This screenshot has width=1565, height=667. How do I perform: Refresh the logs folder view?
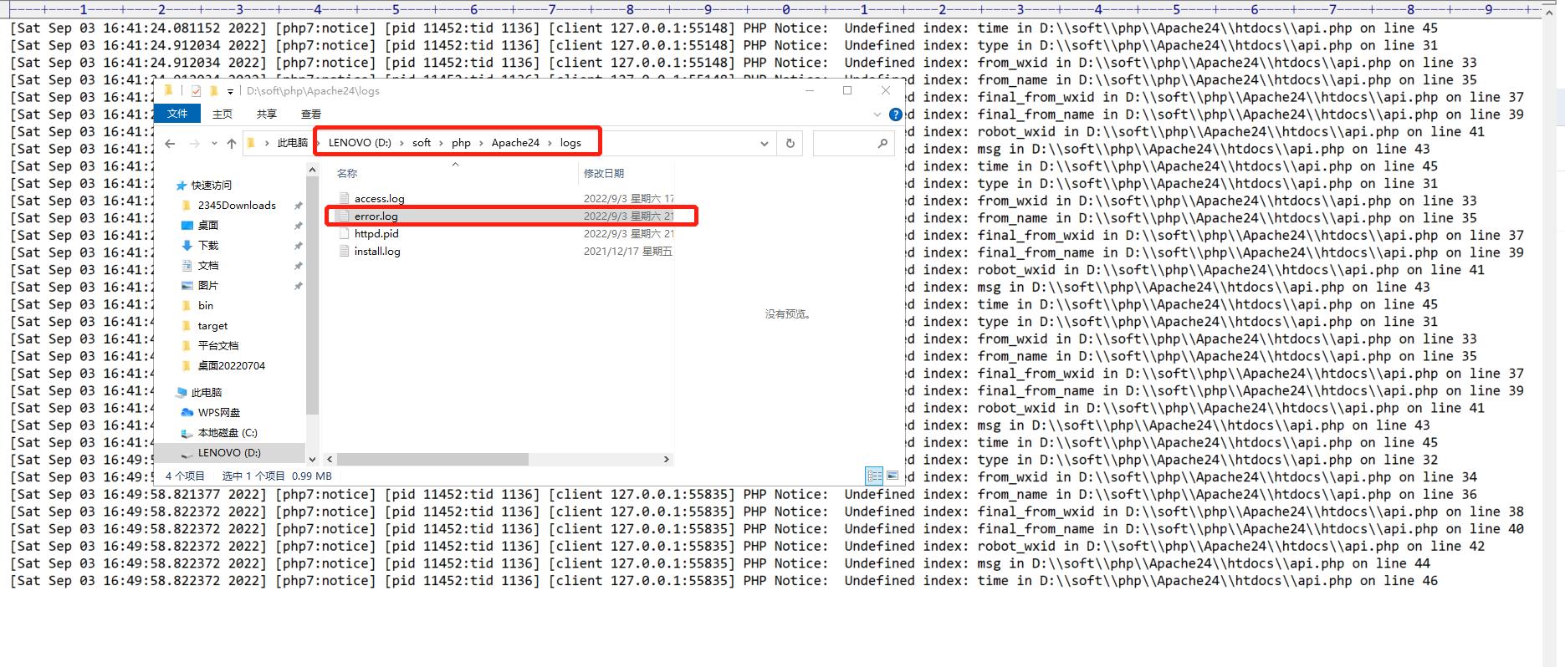pyautogui.click(x=790, y=143)
